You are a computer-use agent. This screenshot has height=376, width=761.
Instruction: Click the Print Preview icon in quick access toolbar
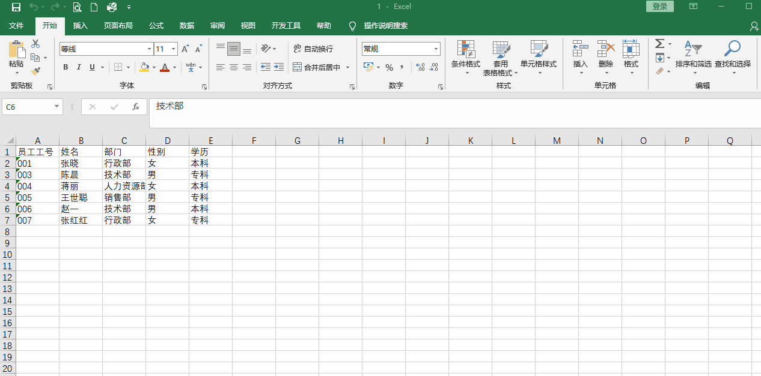[x=77, y=7]
